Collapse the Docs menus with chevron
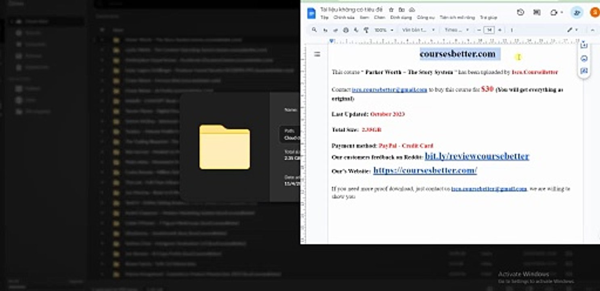 point(592,30)
